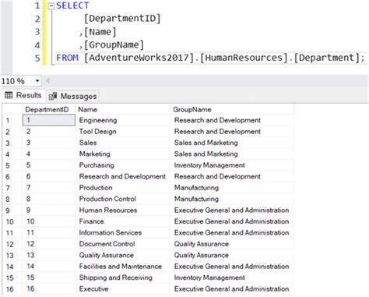
Task: Click the Results grid icon
Action: pyautogui.click(x=9, y=95)
